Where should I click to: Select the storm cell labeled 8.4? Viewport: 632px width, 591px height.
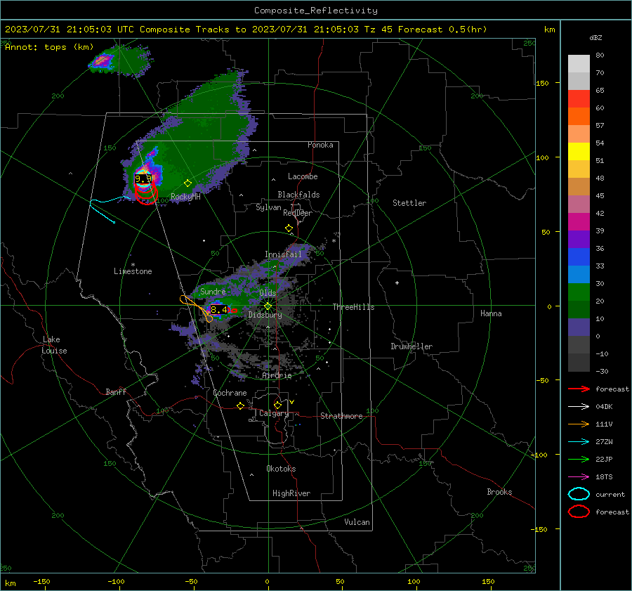pyautogui.click(x=219, y=310)
